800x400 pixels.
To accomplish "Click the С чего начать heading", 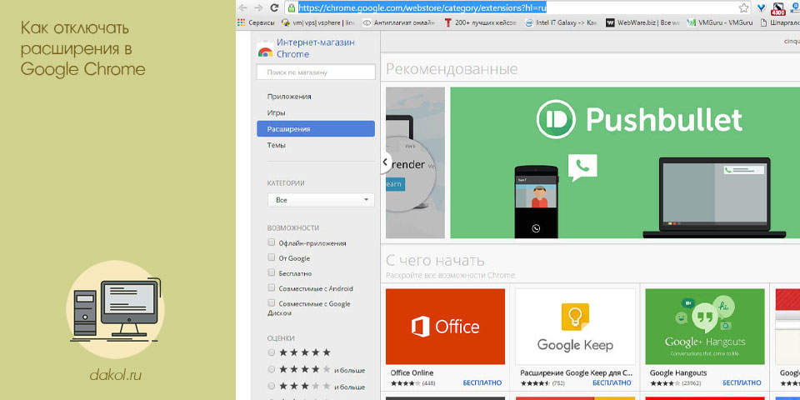I will [x=435, y=261].
